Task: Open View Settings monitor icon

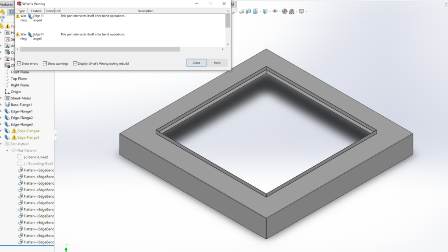Action: point(301,11)
